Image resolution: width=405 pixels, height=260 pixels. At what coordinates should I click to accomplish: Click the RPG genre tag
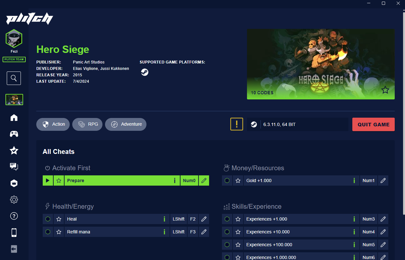tap(87, 124)
